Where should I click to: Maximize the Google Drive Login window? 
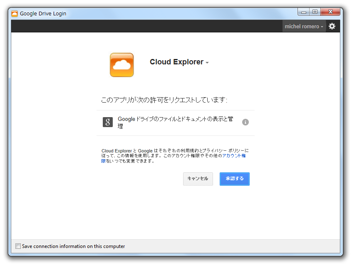(315, 12)
